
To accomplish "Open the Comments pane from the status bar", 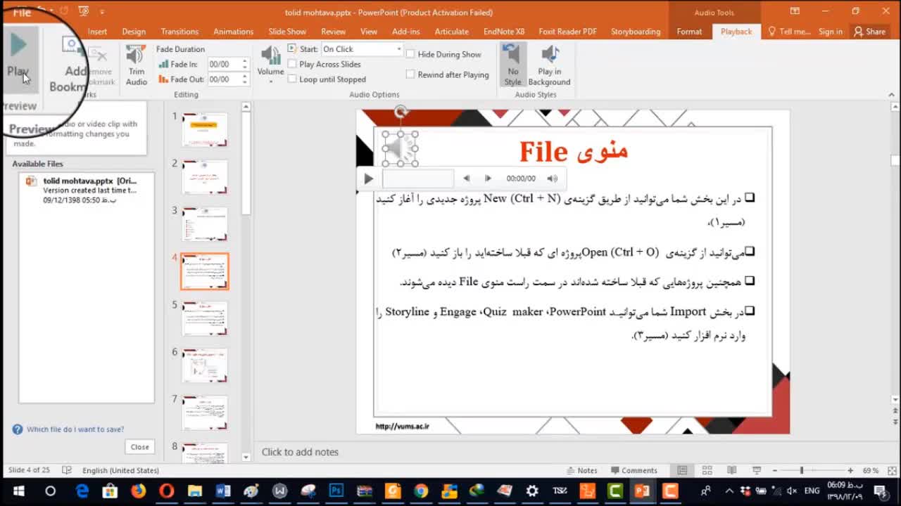I will point(634,470).
